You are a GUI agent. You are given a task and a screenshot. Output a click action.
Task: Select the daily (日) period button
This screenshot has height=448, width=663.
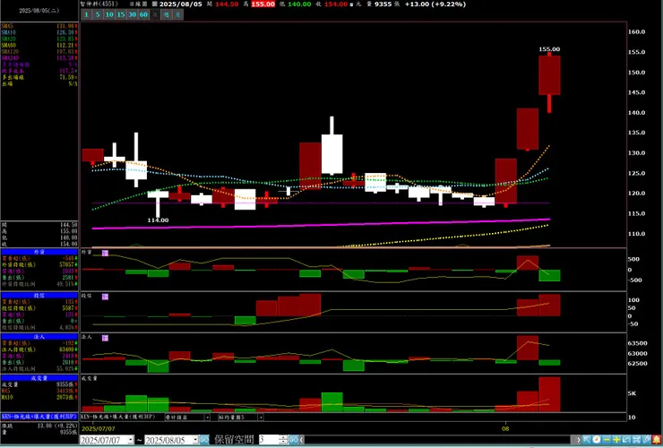pos(155,15)
